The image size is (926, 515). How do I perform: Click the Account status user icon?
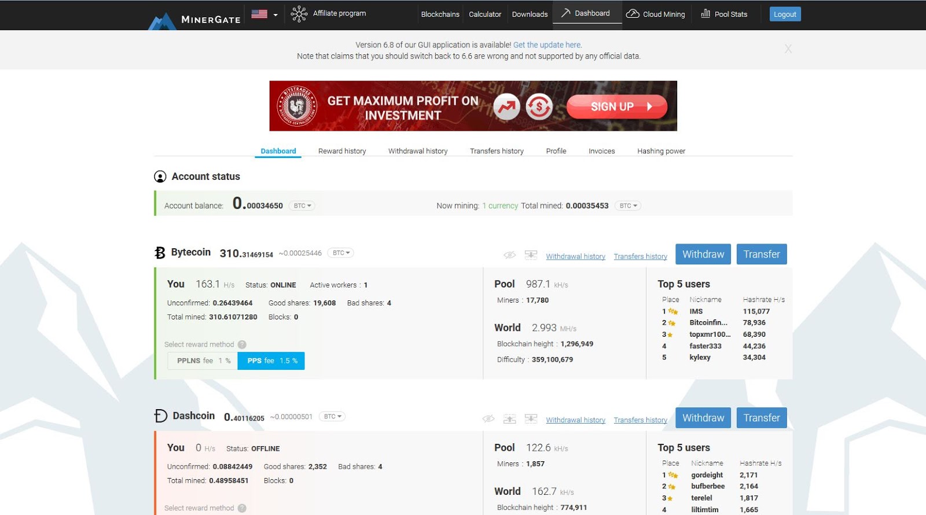[160, 176]
